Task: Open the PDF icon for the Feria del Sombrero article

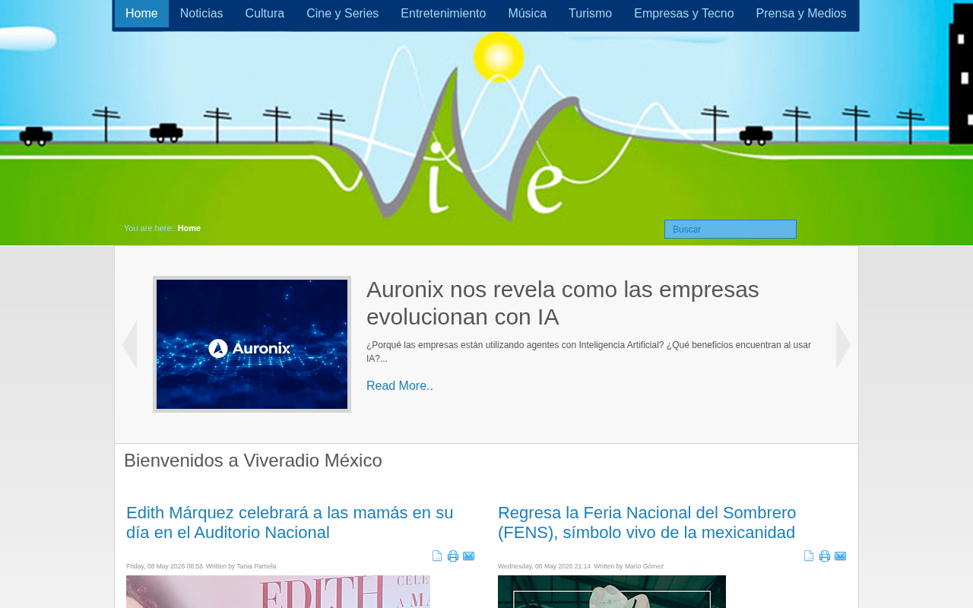Action: pyautogui.click(x=809, y=556)
